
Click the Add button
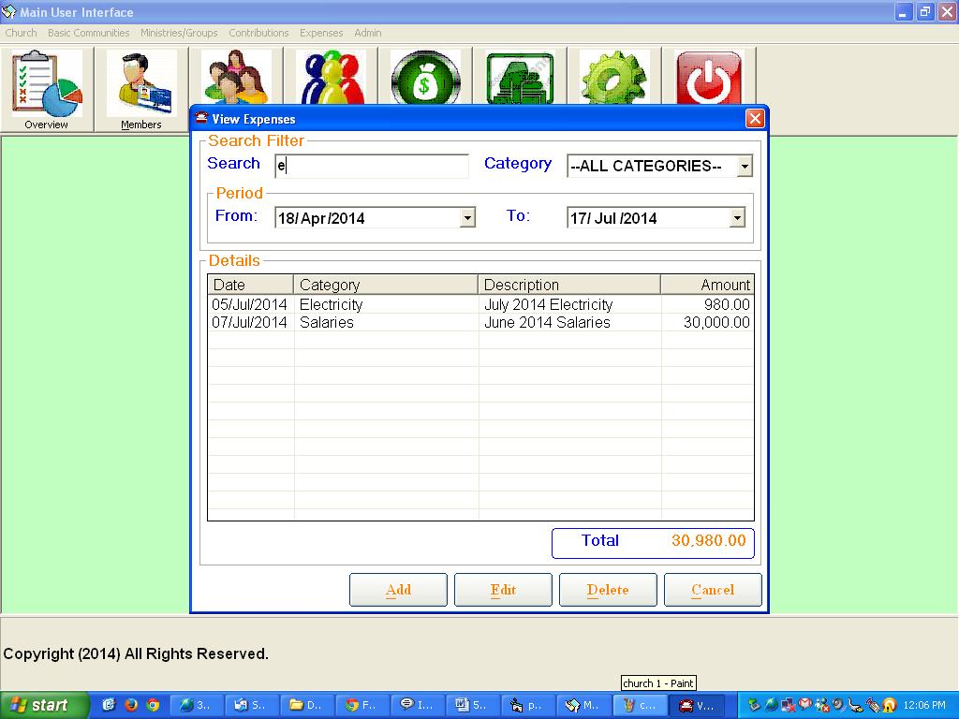(398, 590)
